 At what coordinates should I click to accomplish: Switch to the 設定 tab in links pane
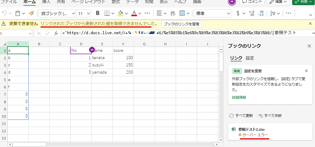pos(250,58)
